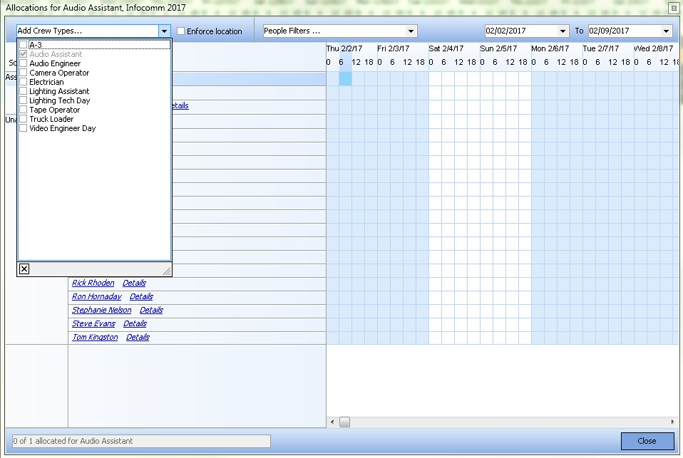Image resolution: width=683 pixels, height=458 pixels.
Task: Check the Video Engineer Day option
Action: pos(24,128)
